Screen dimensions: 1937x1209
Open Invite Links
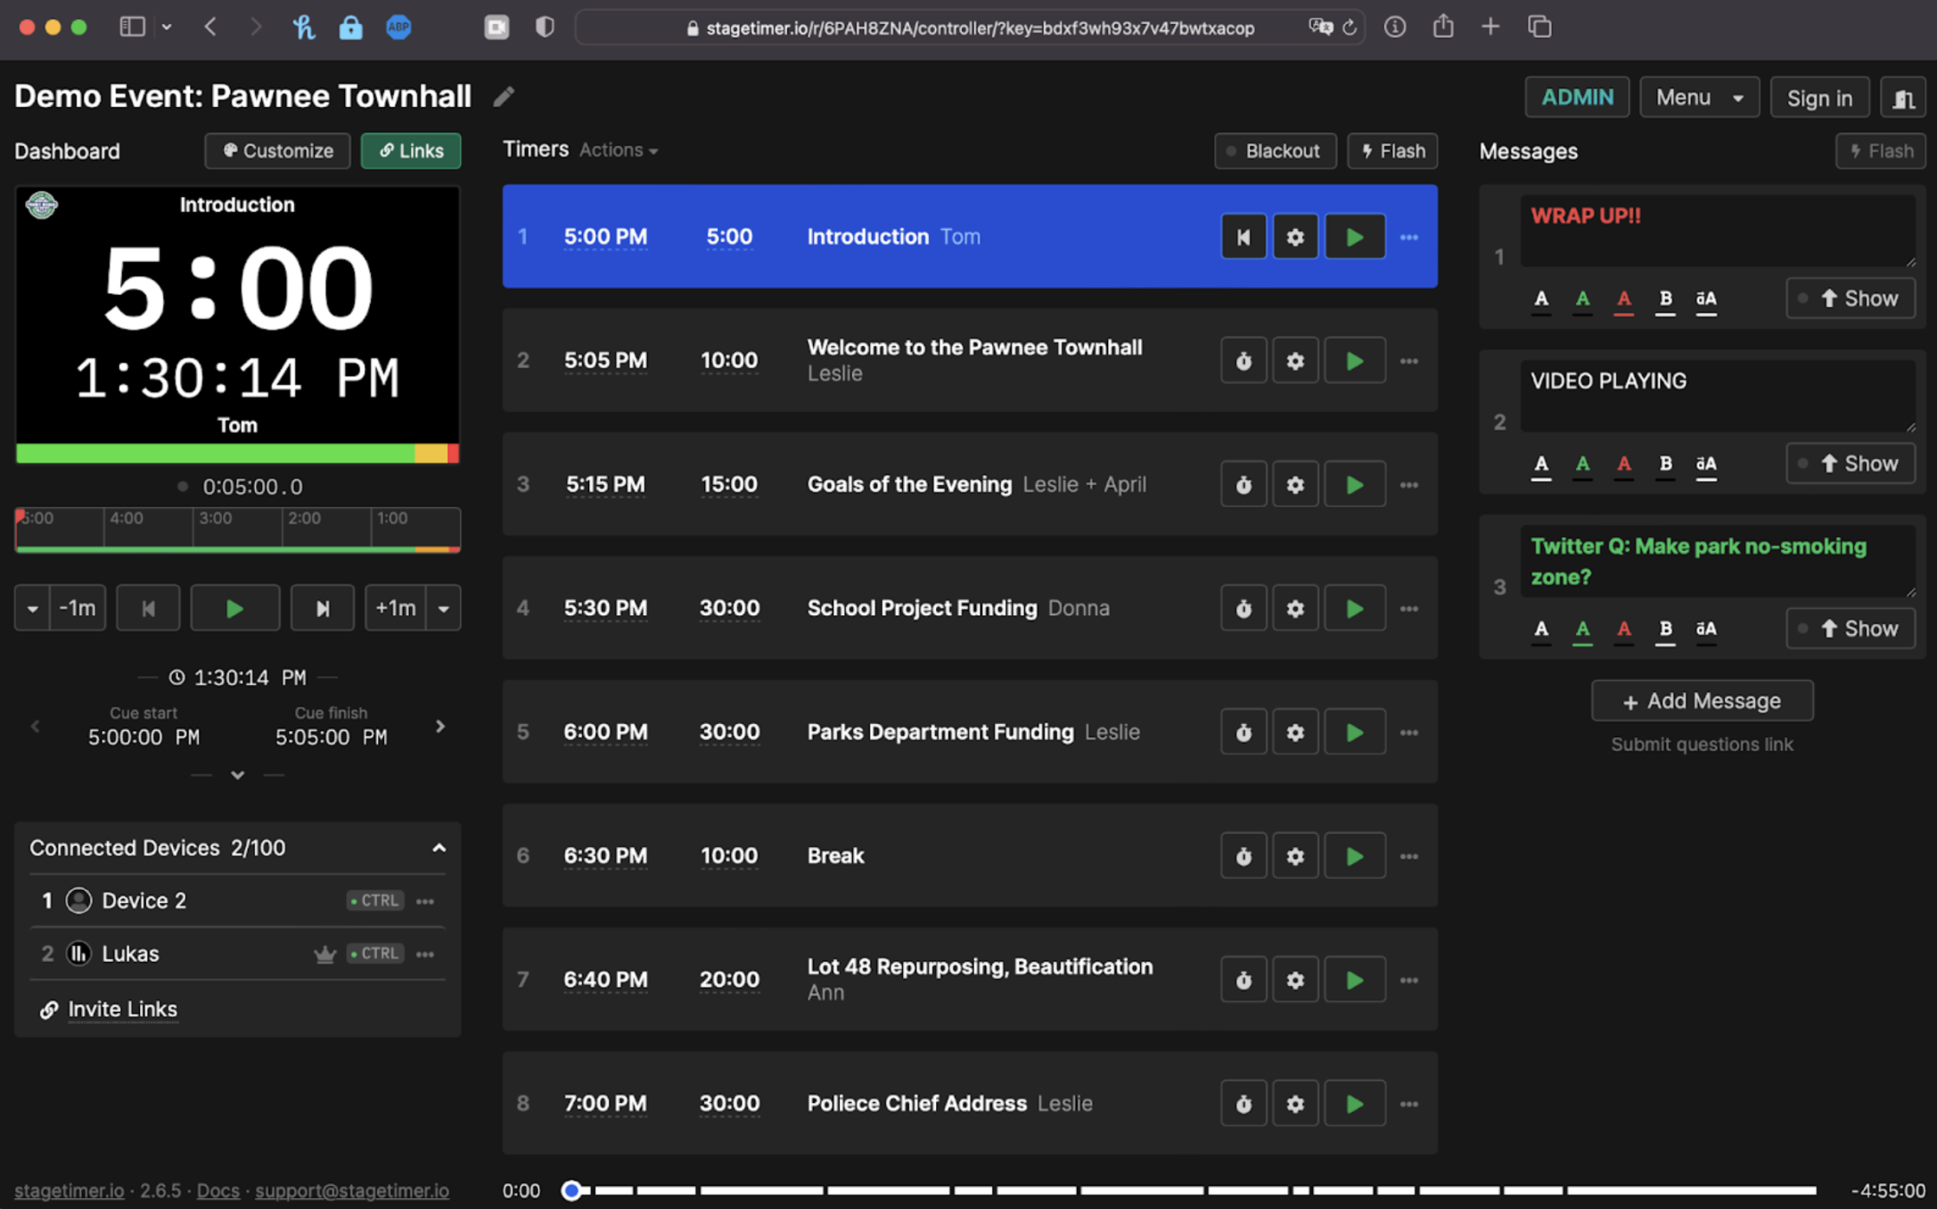click(x=122, y=1009)
